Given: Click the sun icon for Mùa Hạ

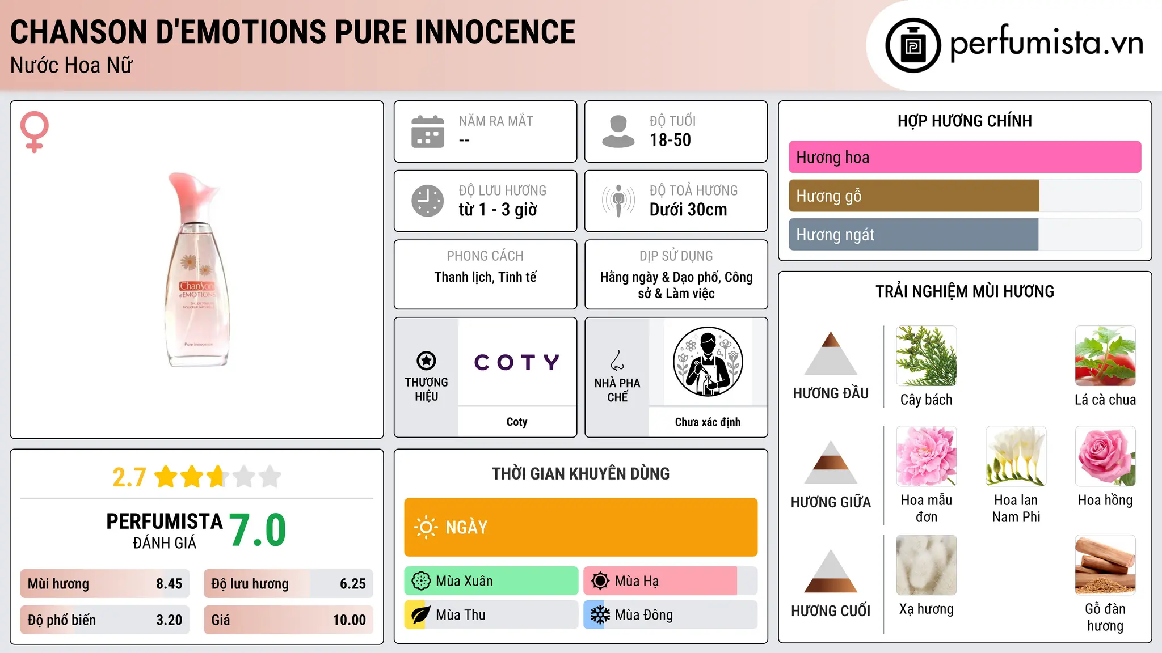Looking at the screenshot, I should pos(600,581).
